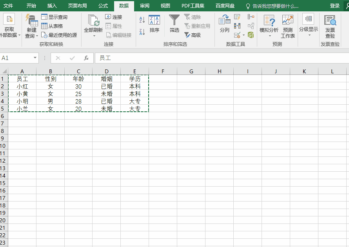The height and width of the screenshot is (247, 349).
Task: Click Reapply filter (重新应用)
Action: coord(197,26)
